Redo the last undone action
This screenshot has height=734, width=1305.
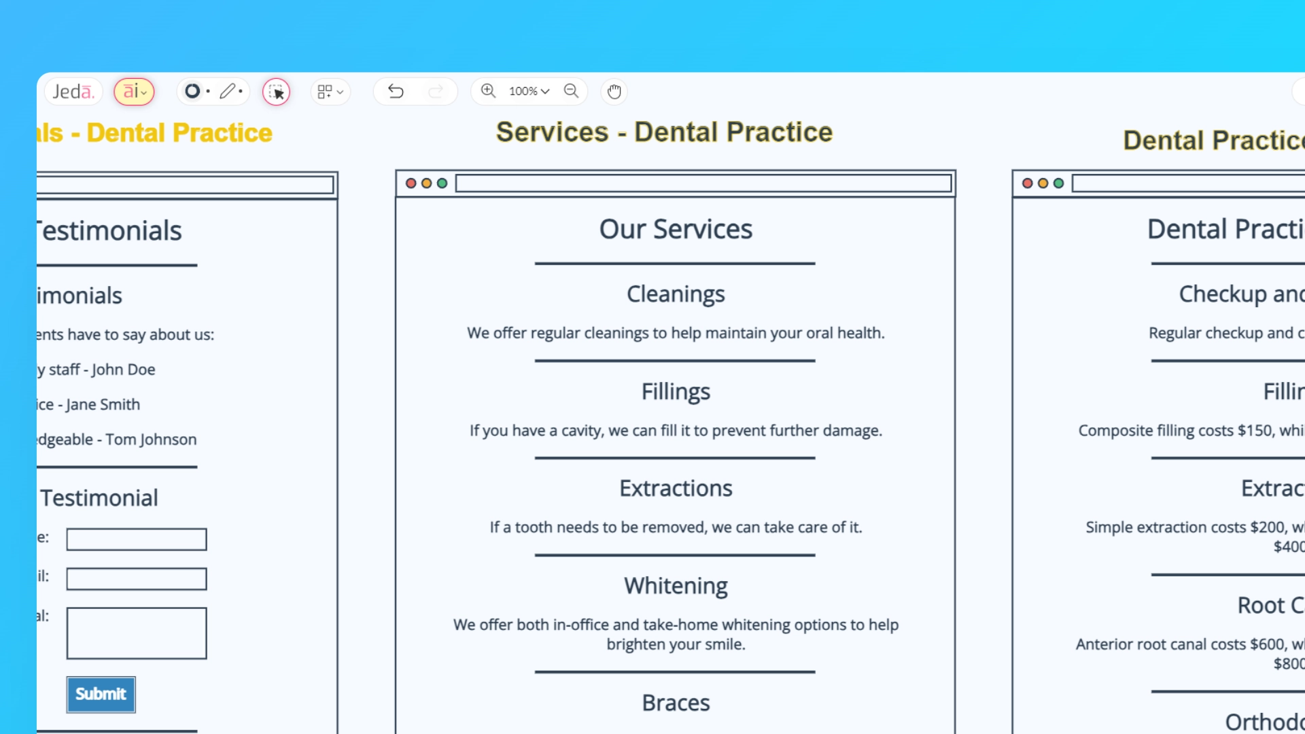pos(436,91)
